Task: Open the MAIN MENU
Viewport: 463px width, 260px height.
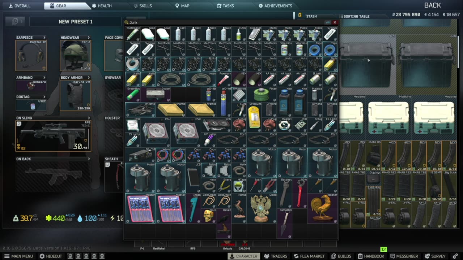Action: (18, 256)
